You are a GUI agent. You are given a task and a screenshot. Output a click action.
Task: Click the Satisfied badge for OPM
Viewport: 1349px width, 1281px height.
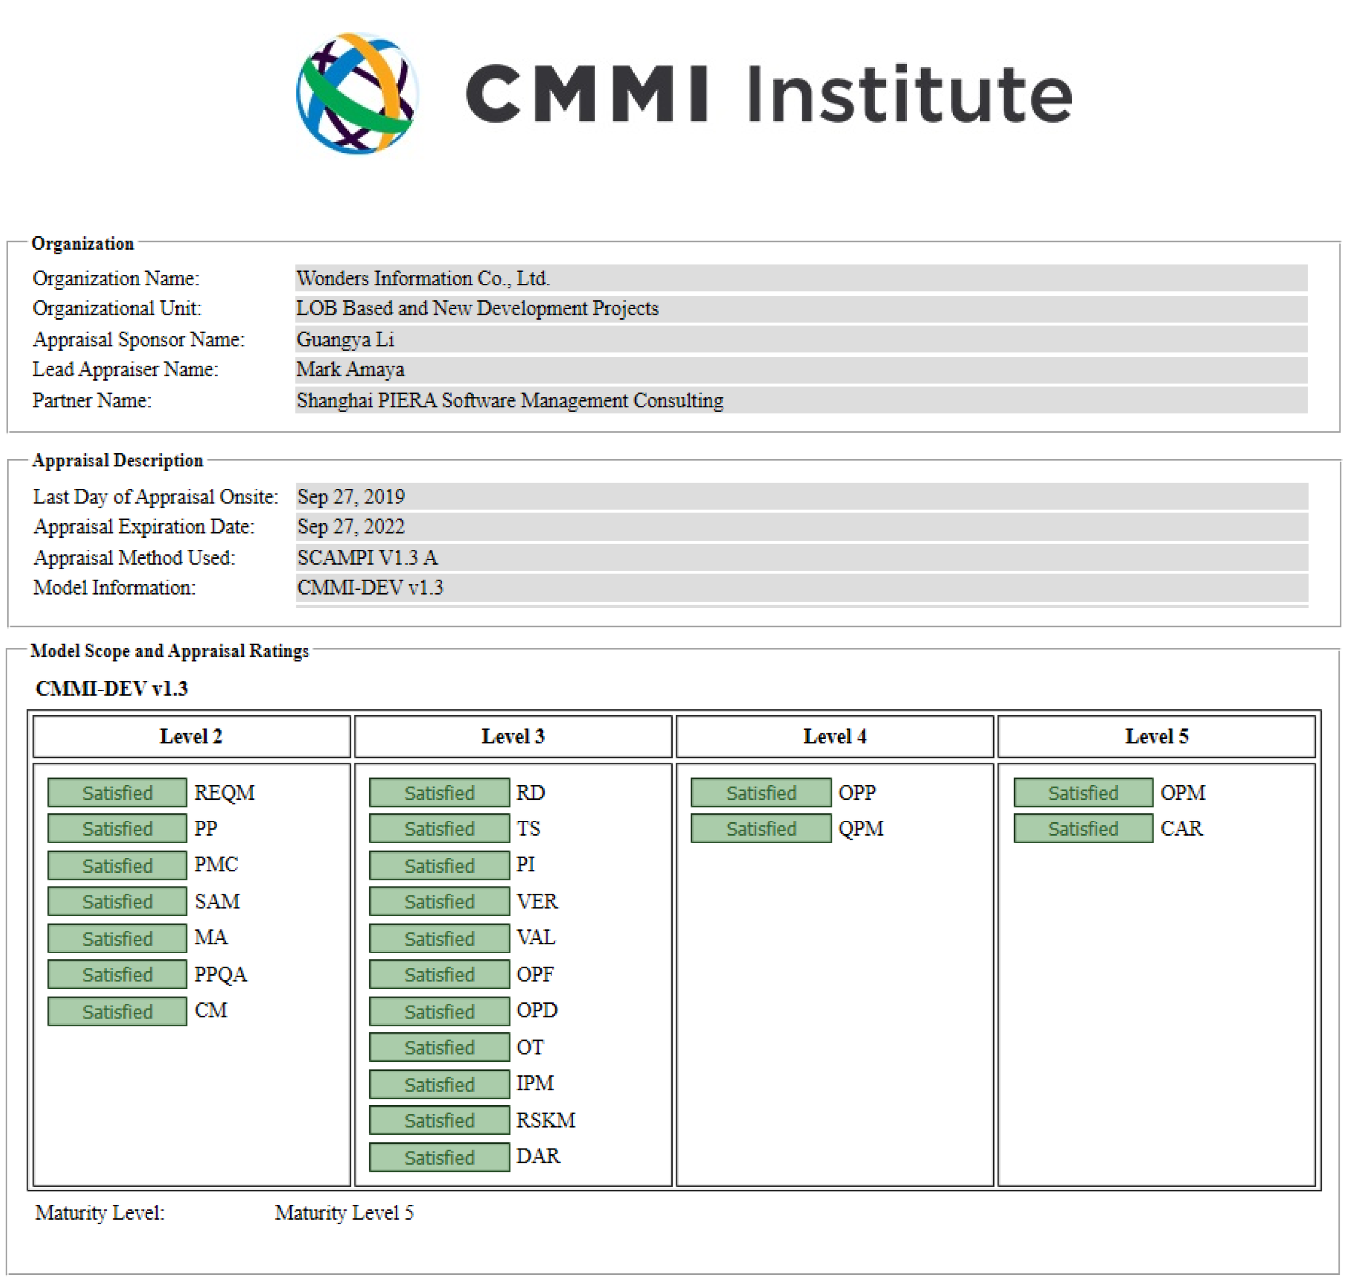click(x=1083, y=793)
